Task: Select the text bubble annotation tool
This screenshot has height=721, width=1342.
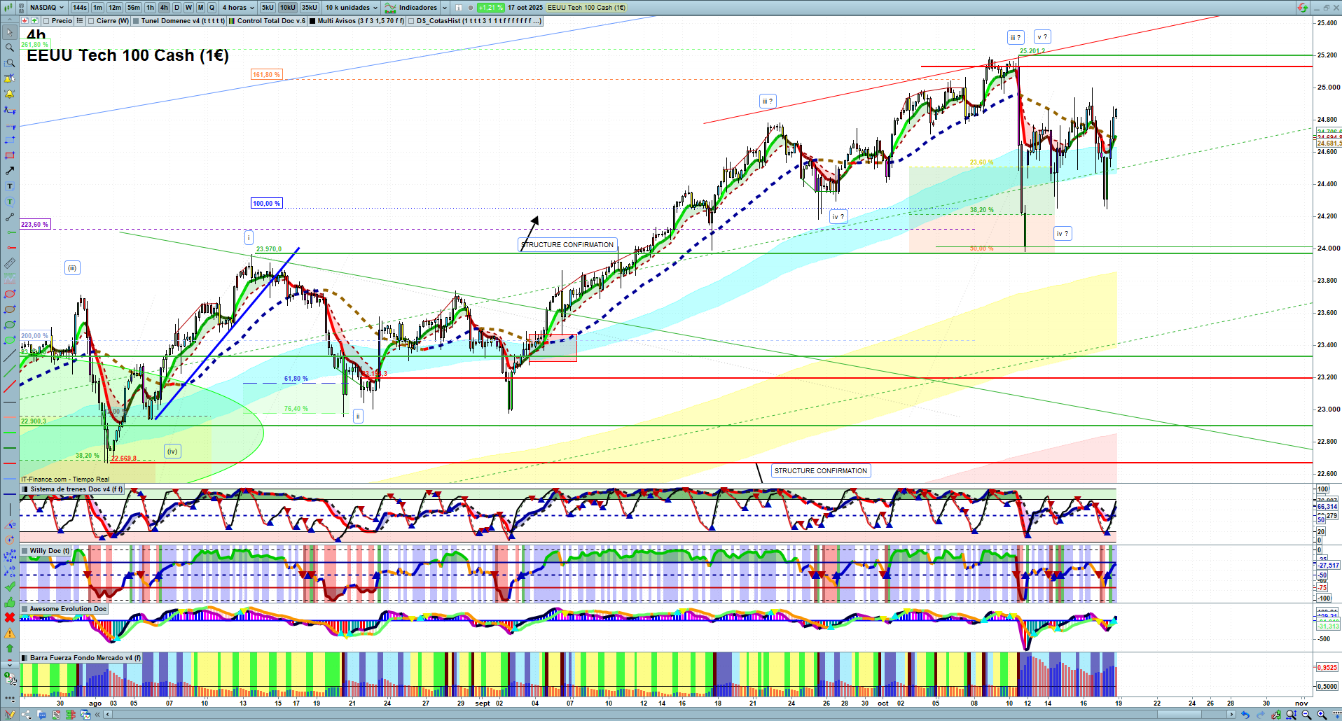Action: (x=9, y=202)
